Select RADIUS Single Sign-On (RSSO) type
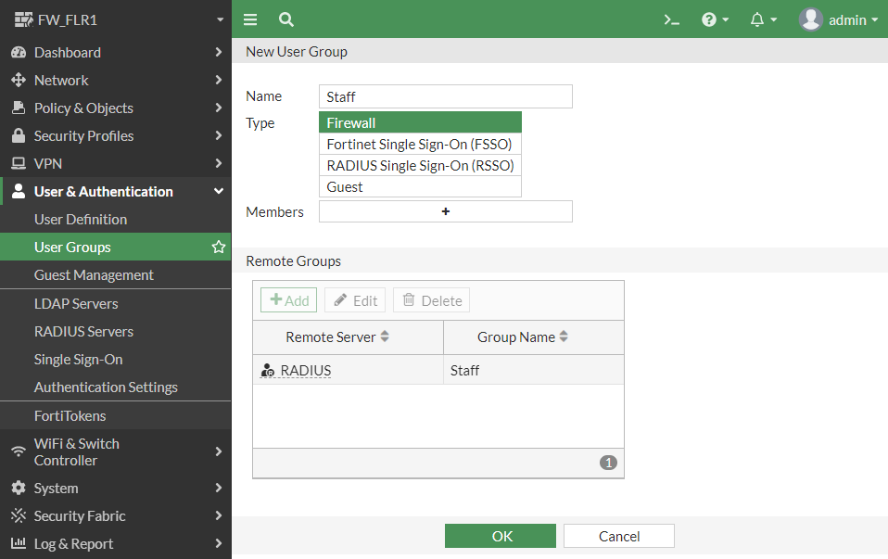Viewport: 888px width, 559px height. point(420,165)
